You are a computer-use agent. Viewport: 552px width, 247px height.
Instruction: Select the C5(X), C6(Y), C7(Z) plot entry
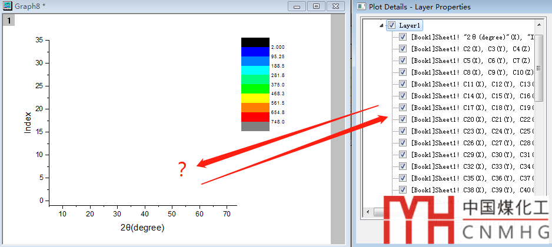pos(471,61)
